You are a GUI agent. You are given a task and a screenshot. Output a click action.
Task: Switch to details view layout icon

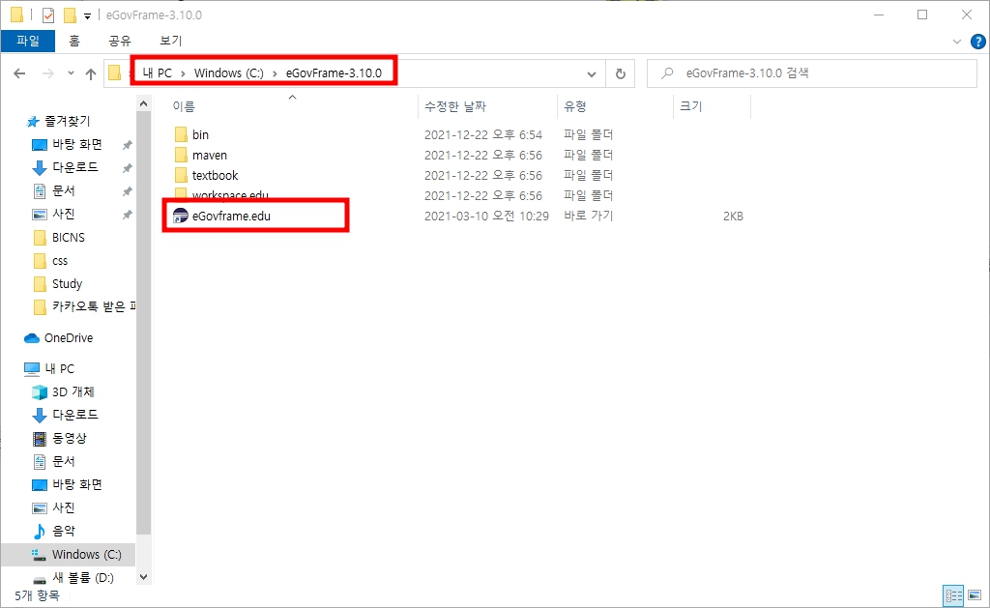point(953,595)
